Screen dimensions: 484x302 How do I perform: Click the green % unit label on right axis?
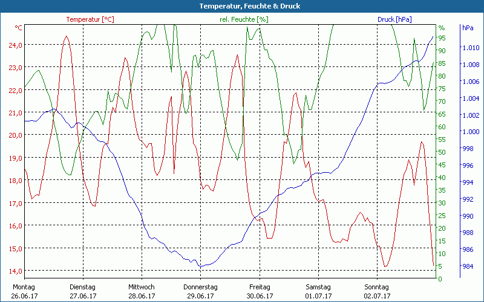(x=442, y=28)
